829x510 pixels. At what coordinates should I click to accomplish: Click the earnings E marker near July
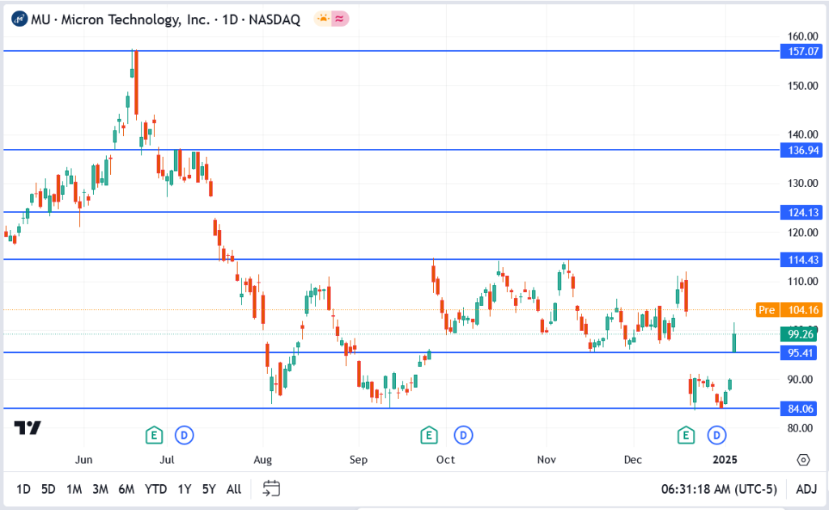[x=154, y=436]
